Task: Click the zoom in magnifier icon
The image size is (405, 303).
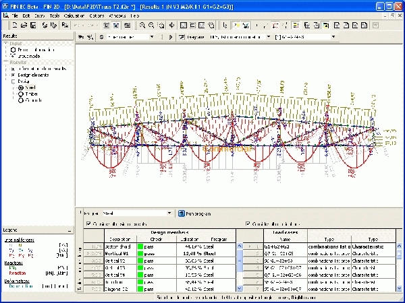Action: pos(142,25)
